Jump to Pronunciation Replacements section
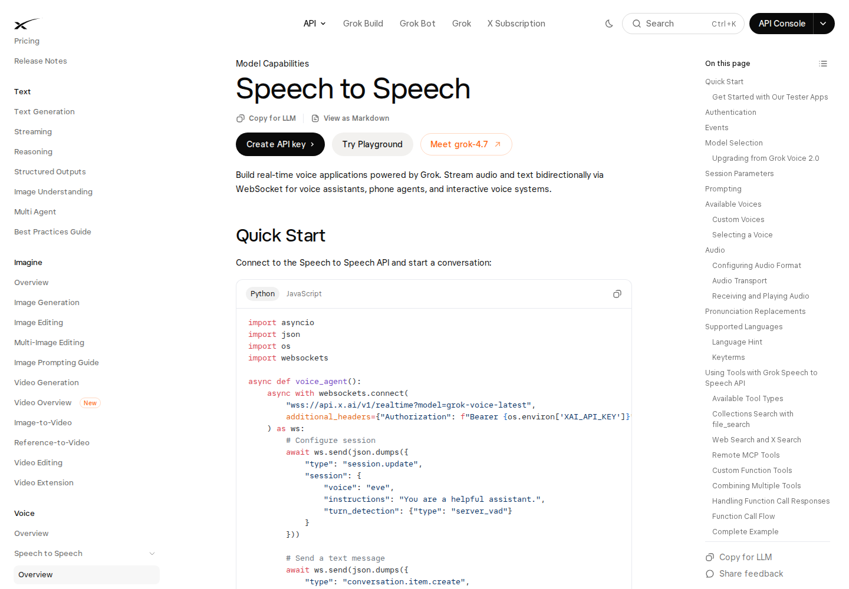 pos(755,312)
